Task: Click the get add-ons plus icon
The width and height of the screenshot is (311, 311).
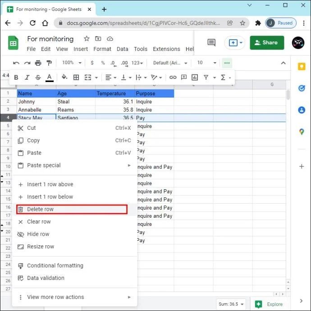Action: tap(302, 166)
